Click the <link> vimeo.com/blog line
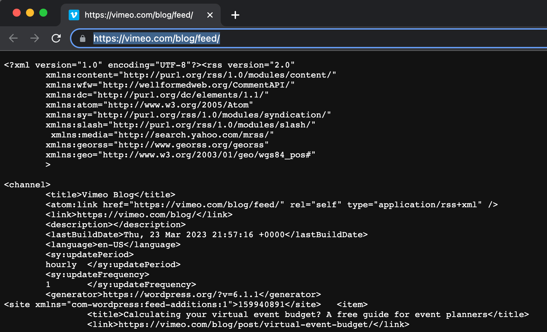Image resolution: width=547 pixels, height=332 pixels. [x=139, y=215]
